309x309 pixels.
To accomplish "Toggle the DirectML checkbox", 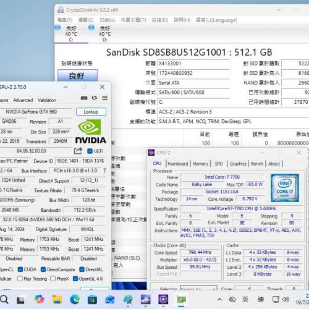I will click(82, 269).
